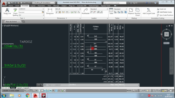Select the Revision Cloud tool
Image resolution: width=175 pixels, height=98 pixels.
tap(137, 12)
